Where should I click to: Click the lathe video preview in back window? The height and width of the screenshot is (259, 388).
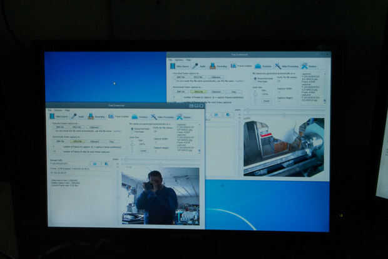point(284,147)
